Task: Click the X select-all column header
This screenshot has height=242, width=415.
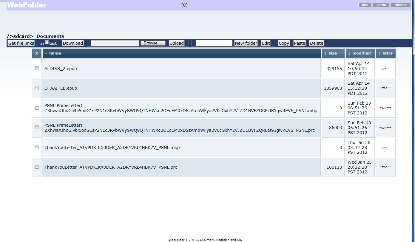Action: (37, 53)
